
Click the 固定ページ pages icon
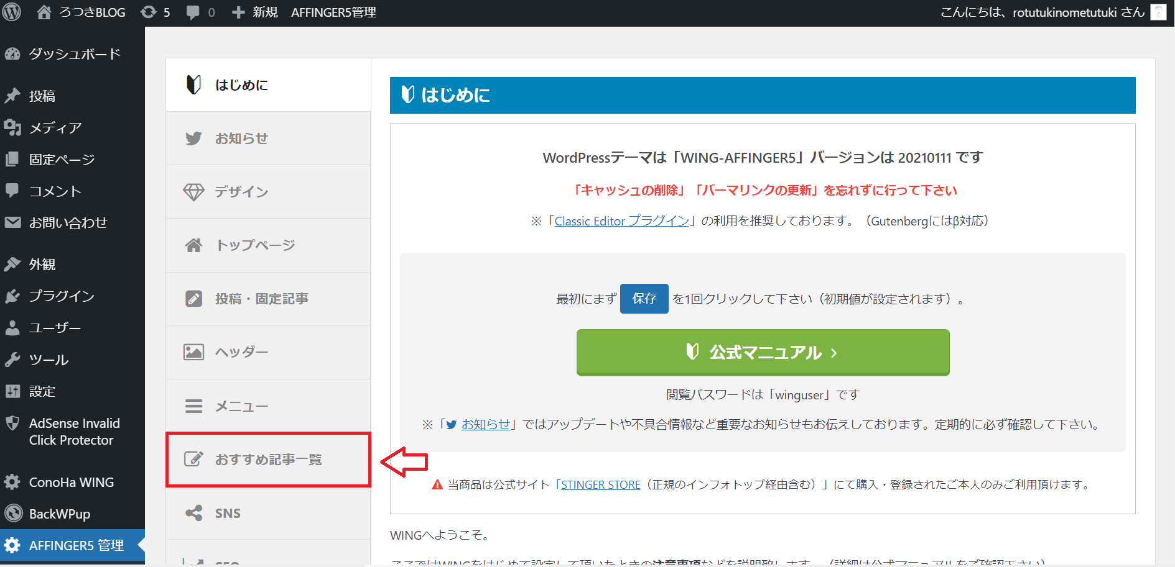coord(12,159)
